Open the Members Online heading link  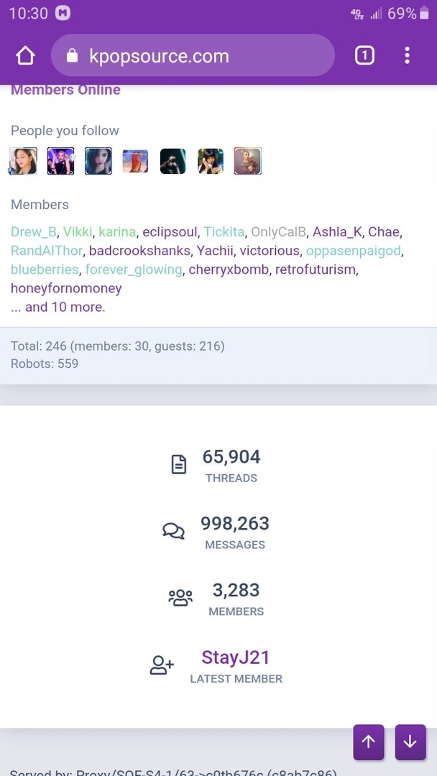(66, 90)
